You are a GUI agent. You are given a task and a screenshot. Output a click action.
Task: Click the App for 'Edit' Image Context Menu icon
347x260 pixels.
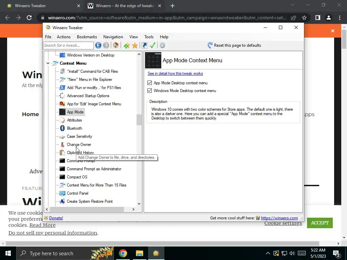tap(62, 104)
